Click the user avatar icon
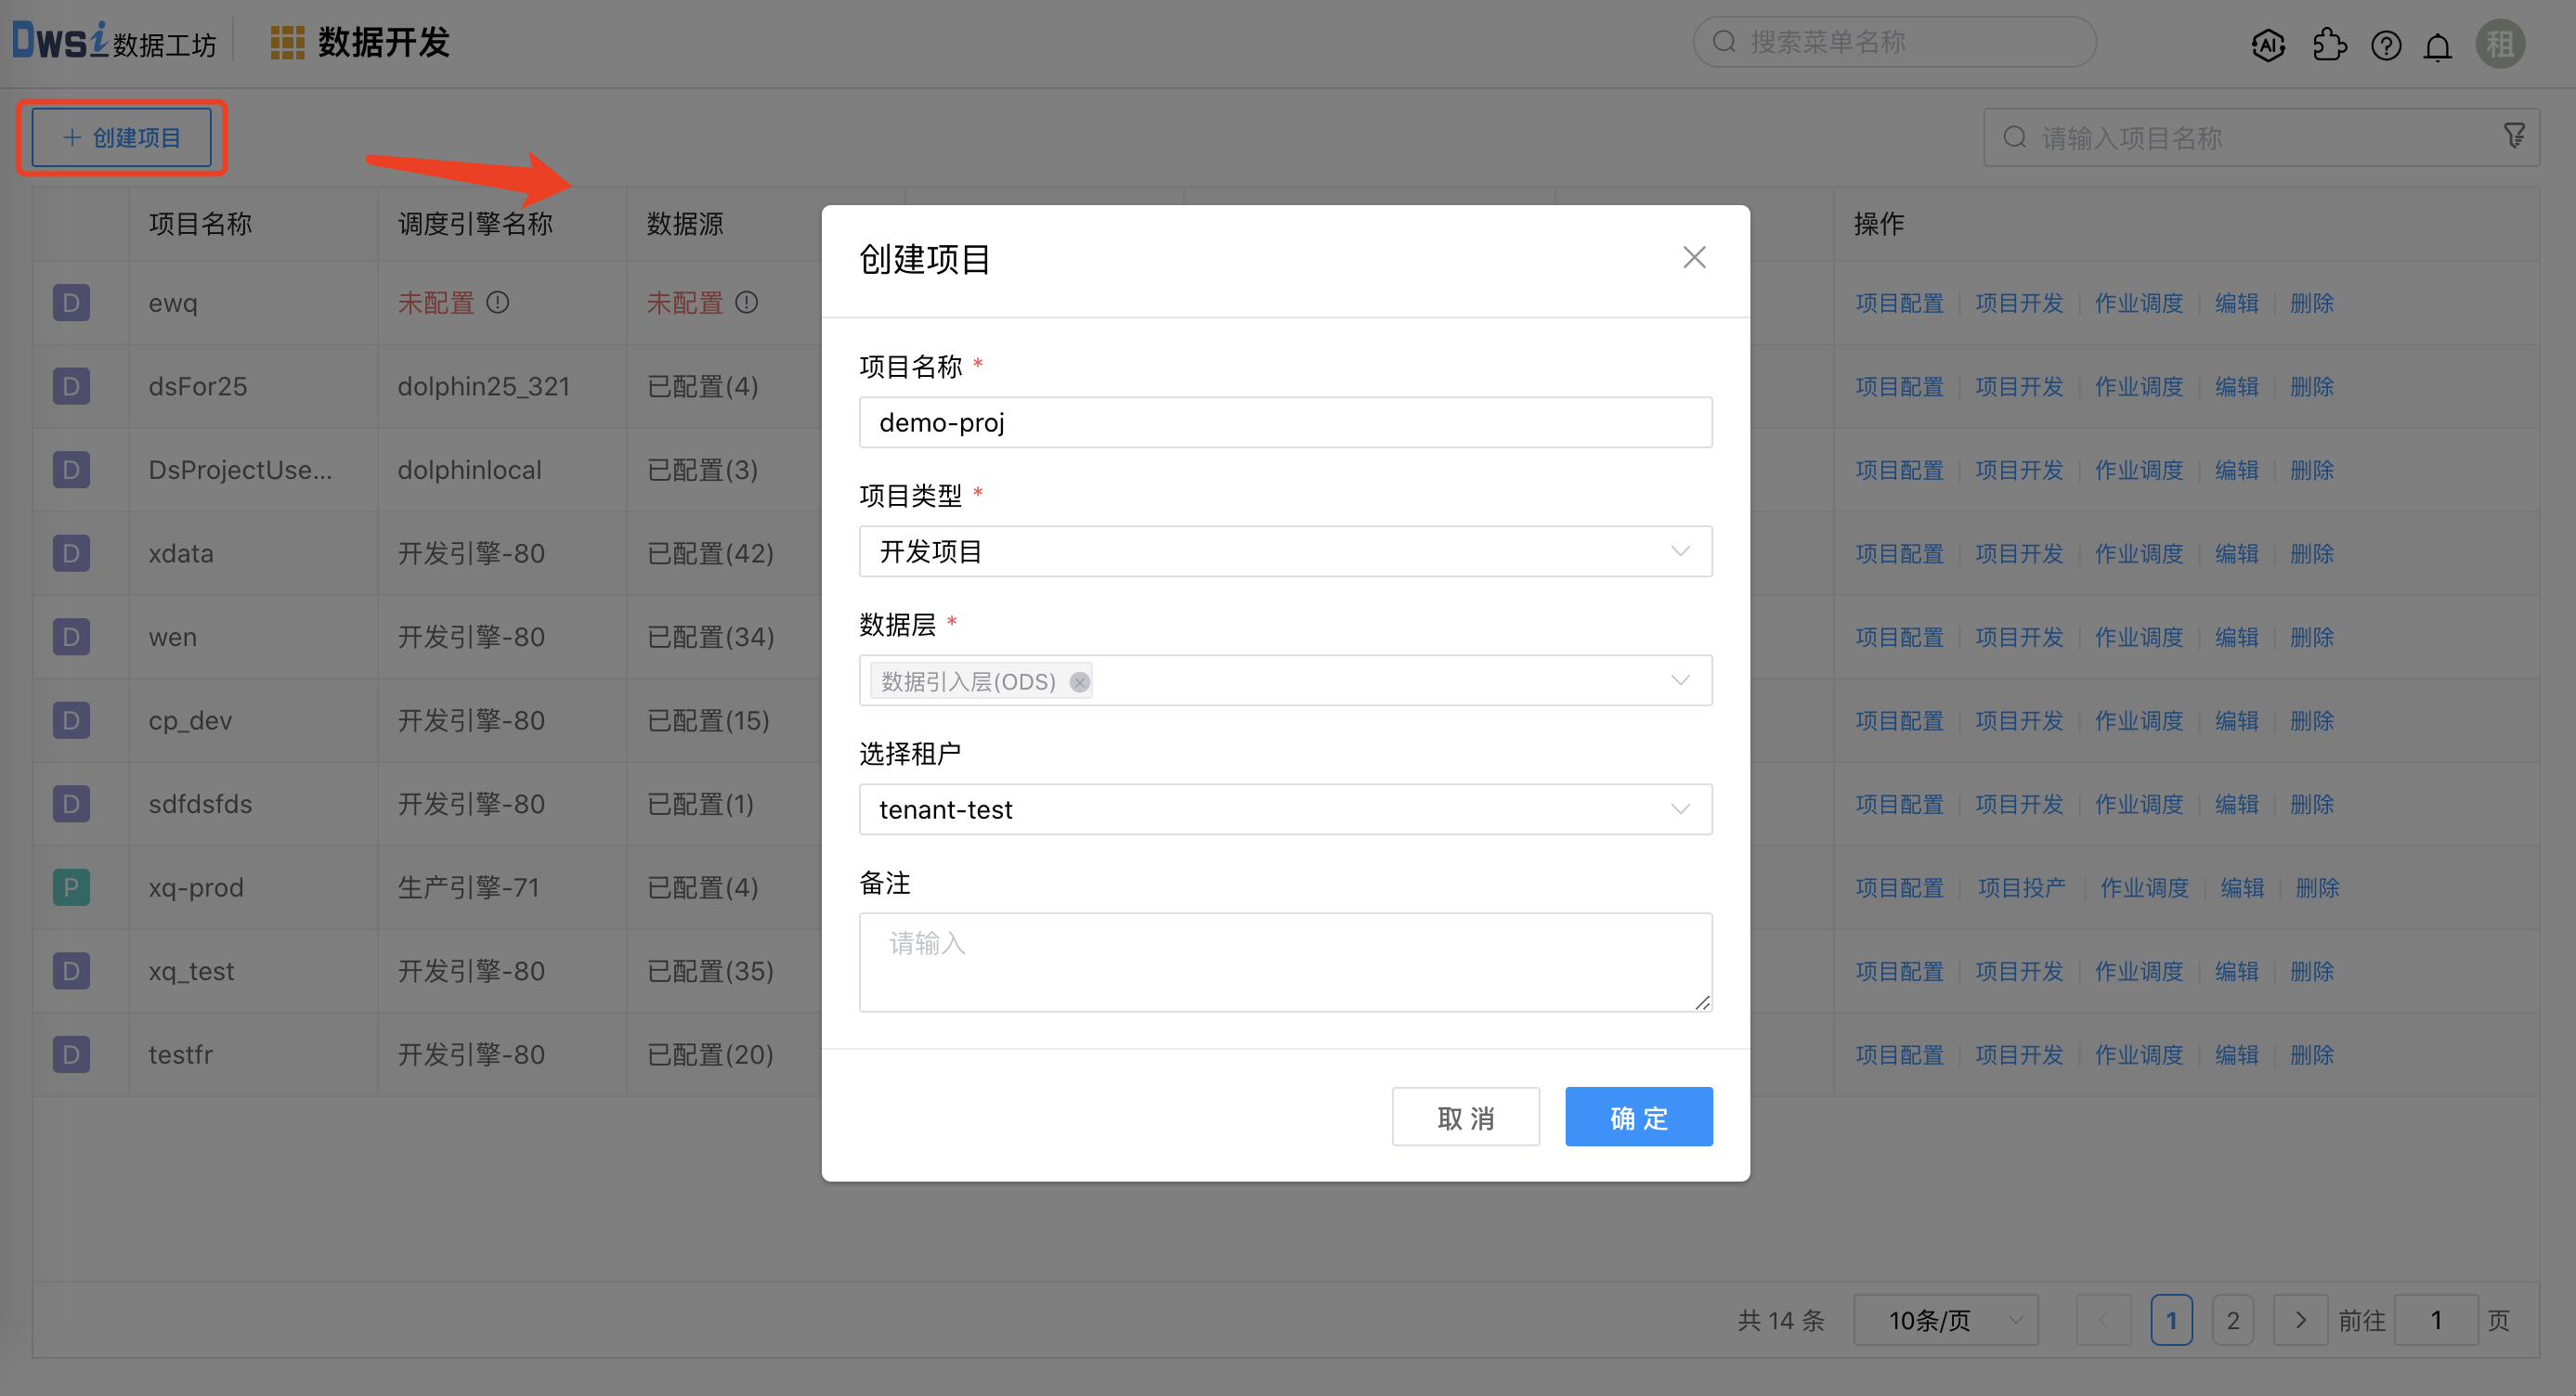The width and height of the screenshot is (2576, 1396). pyautogui.click(x=2500, y=44)
